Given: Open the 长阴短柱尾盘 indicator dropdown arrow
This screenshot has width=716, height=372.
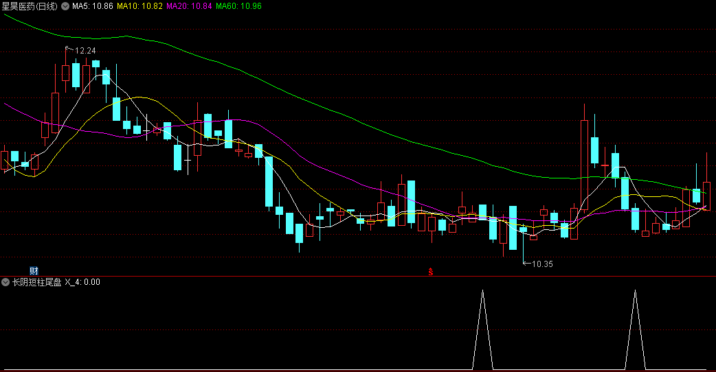Looking at the screenshot, I should pyautogui.click(x=5, y=282).
